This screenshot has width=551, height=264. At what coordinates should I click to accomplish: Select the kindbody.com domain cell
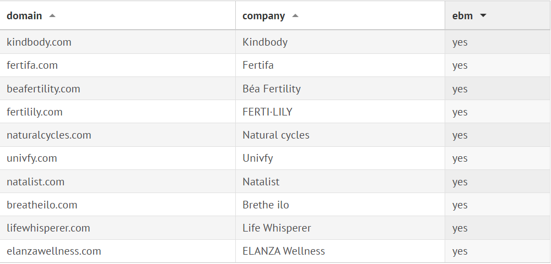coord(39,42)
